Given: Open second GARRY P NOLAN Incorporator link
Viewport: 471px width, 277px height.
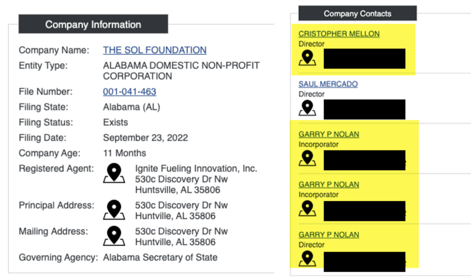Looking at the screenshot, I should (x=329, y=185).
